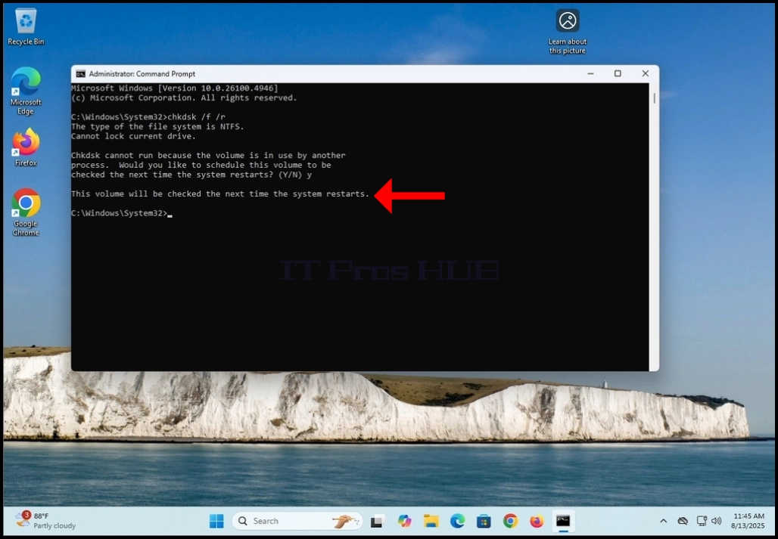Image resolution: width=778 pixels, height=539 pixels.
Task: Click the '(c) Microsoft Corporation' copyright line
Action: [184, 98]
